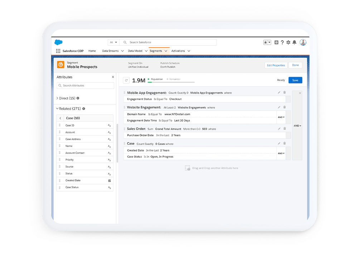358x253 pixels.
Task: Open the Data Streams tab dropdown chevron
Action: tap(122, 51)
